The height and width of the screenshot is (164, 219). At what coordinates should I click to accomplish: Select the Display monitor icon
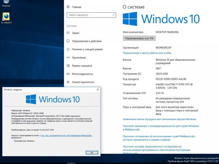click(x=68, y=33)
